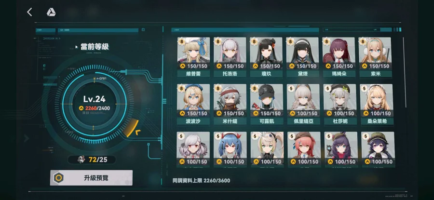434x200 pixels.
Task: Click the 同調資料上限 2260/3600 label
Action: (x=201, y=181)
